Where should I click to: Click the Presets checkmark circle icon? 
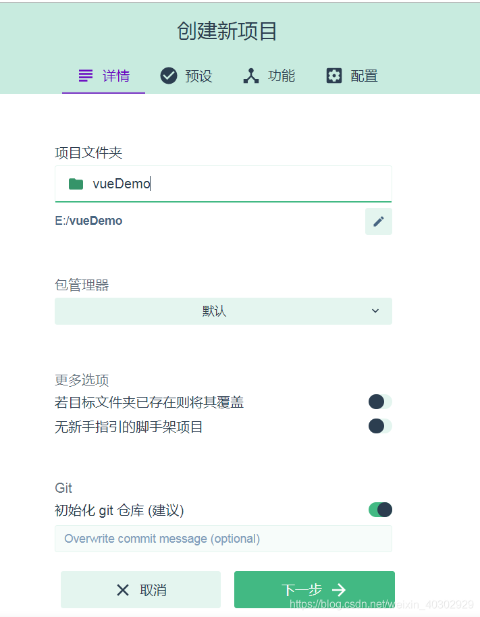tap(169, 76)
